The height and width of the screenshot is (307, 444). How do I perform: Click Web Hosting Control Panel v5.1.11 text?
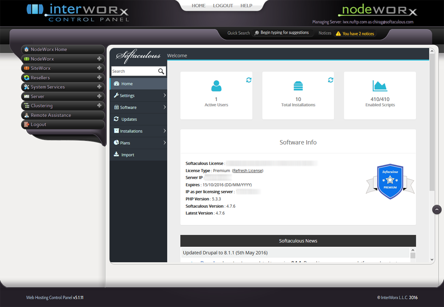point(55,297)
